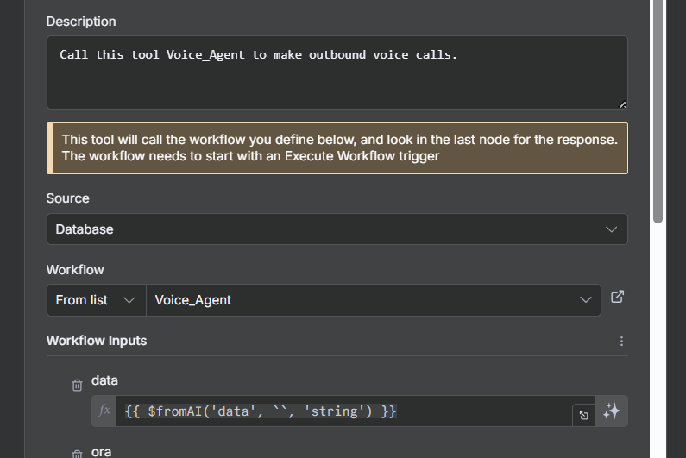Click the Description textarea resize handle
The width and height of the screenshot is (686, 458).
622,104
